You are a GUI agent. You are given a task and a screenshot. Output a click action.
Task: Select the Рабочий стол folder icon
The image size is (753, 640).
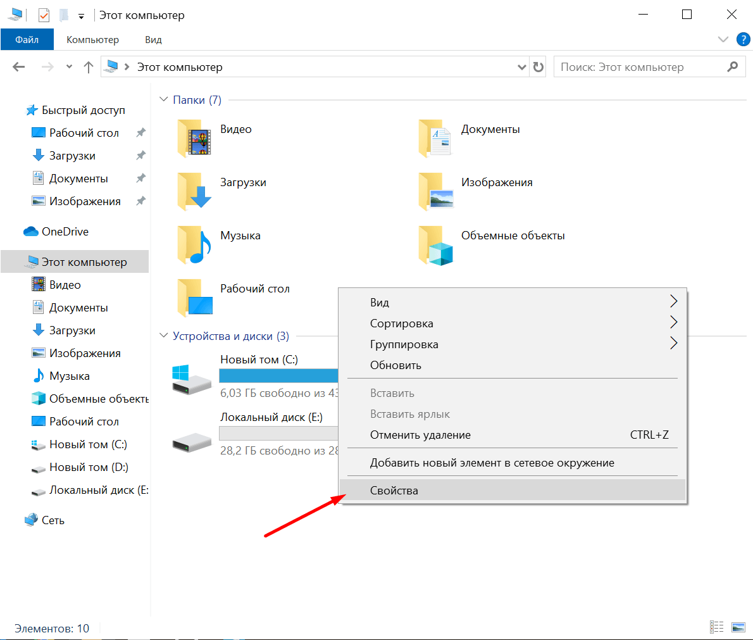[x=194, y=298]
